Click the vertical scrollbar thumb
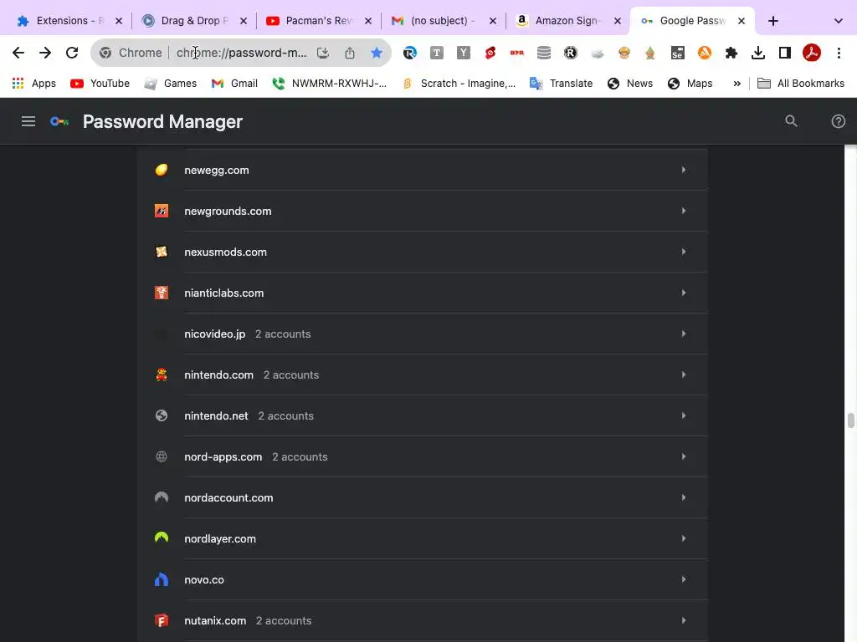Screen dimensions: 857x642 tap(850, 420)
